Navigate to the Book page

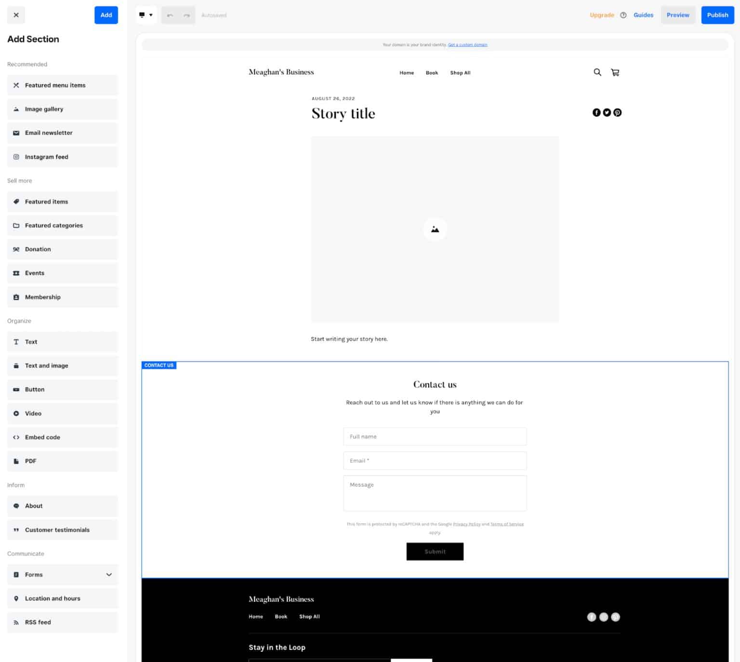432,72
